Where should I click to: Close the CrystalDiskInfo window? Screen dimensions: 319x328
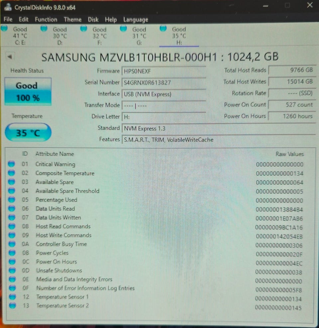pyautogui.click(x=310, y=5)
